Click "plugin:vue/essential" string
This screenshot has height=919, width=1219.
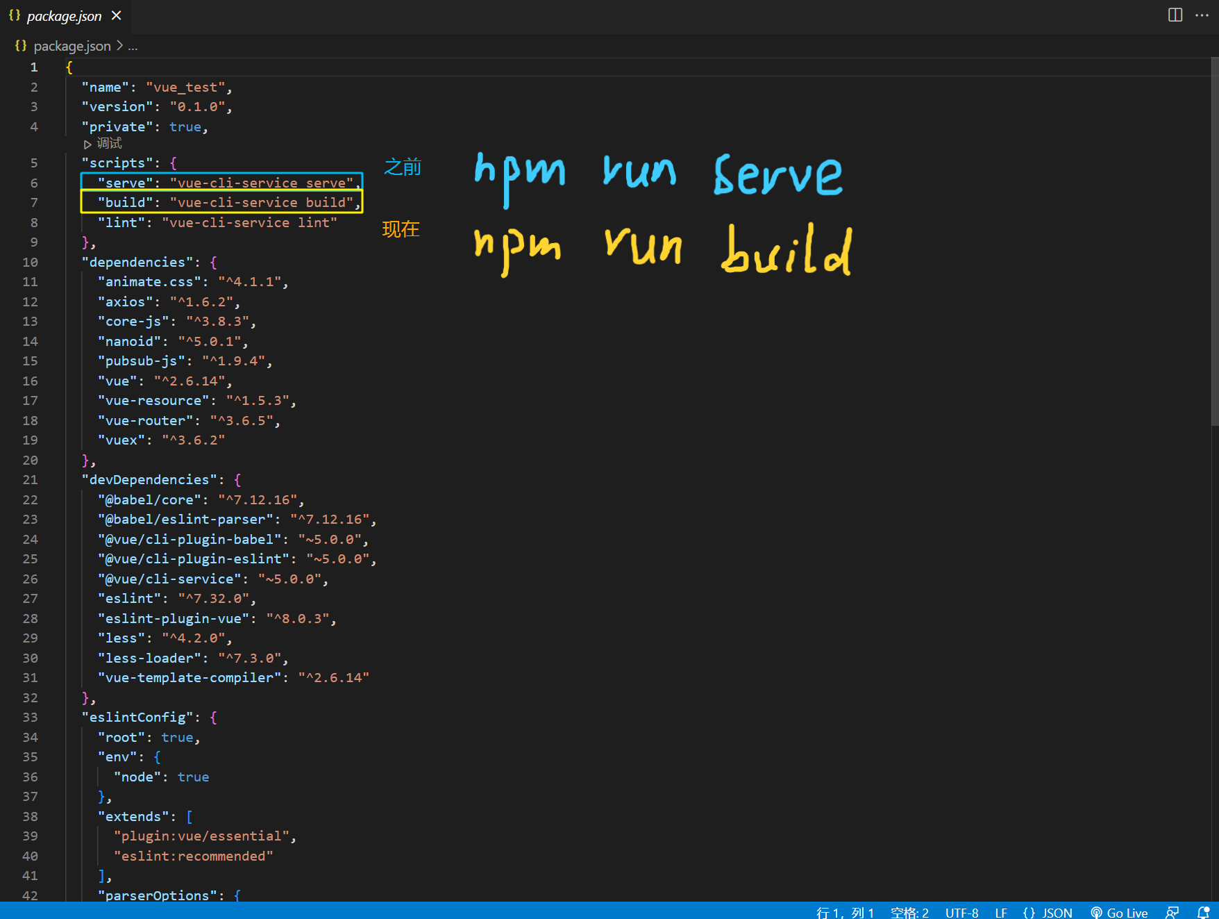201,836
